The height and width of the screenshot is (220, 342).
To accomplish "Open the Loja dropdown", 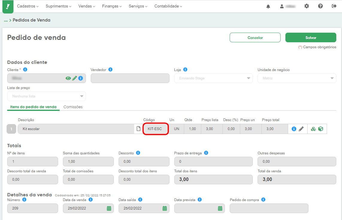I will click(x=213, y=78).
